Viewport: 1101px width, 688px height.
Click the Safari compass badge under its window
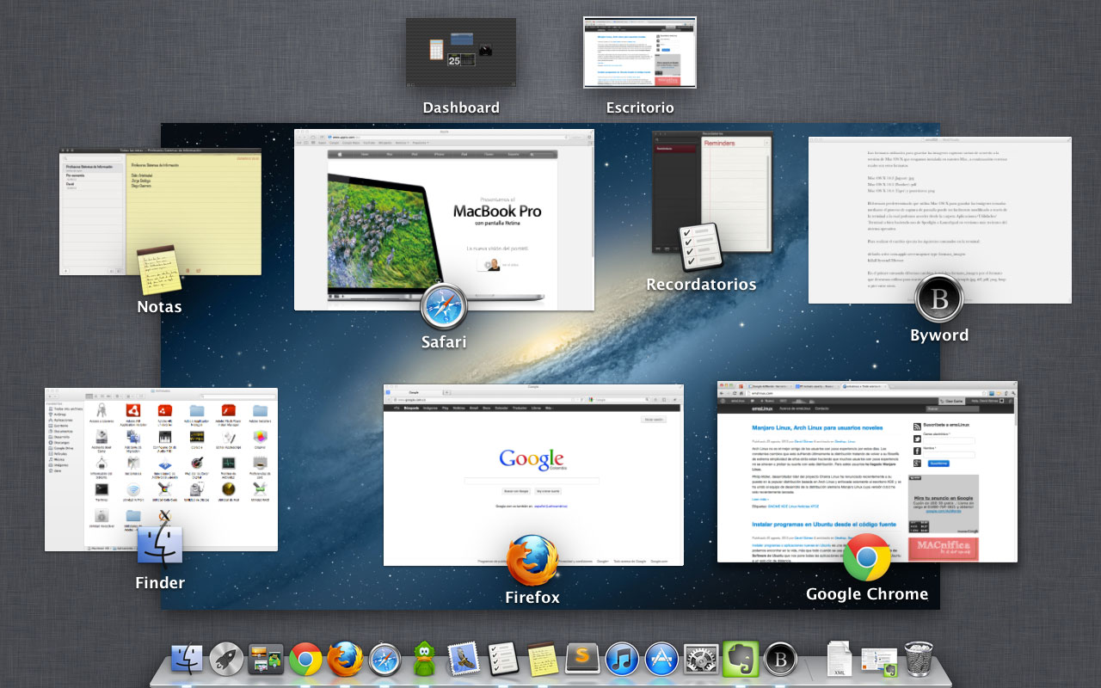[x=444, y=307]
